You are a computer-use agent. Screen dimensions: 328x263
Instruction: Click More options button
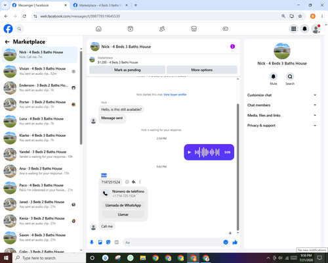click(202, 70)
